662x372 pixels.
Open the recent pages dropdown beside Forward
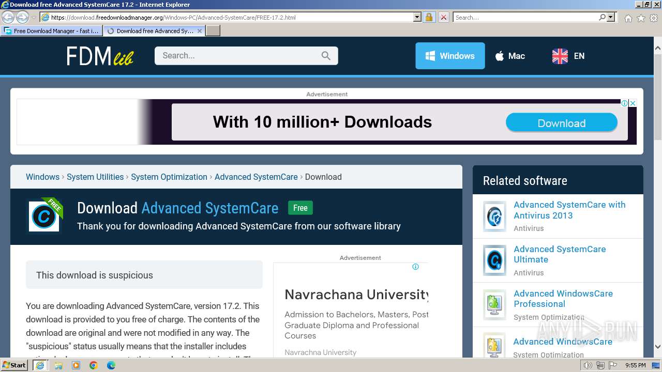coord(34,18)
